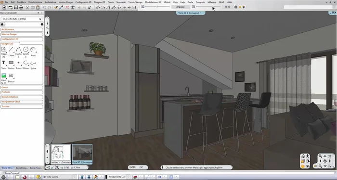Click the down arrow button in Barra-Comandi
The width and height of the screenshot is (337, 180).
tap(89, 177)
